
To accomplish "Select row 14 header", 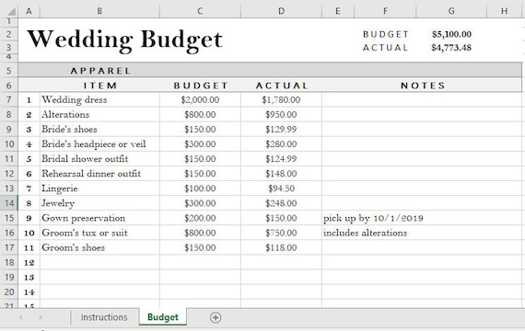I will click(x=9, y=203).
